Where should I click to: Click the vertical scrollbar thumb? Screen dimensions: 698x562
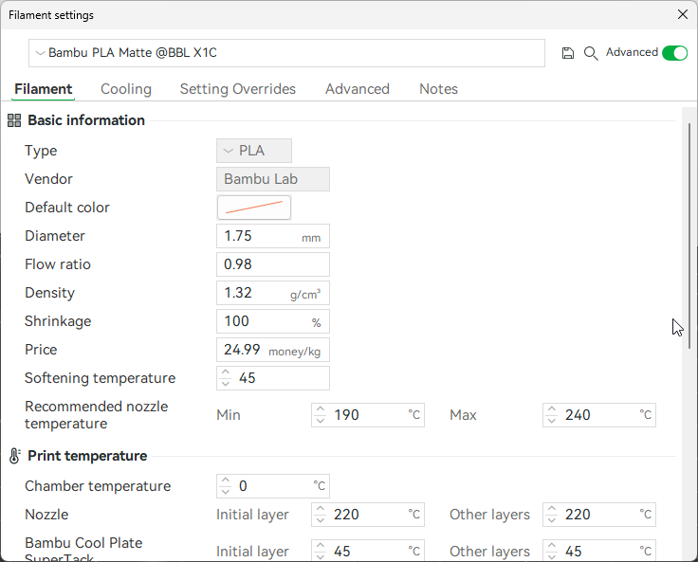[x=689, y=236]
